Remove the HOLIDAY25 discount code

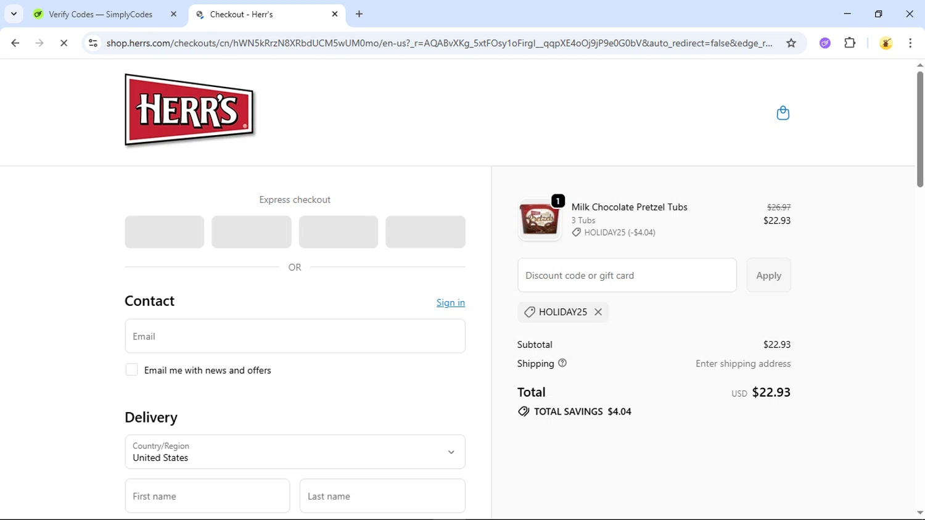coord(598,312)
